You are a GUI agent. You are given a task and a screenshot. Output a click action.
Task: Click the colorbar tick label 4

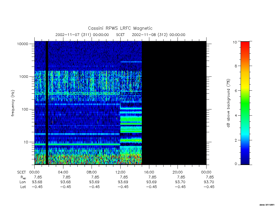[x=236, y=115]
